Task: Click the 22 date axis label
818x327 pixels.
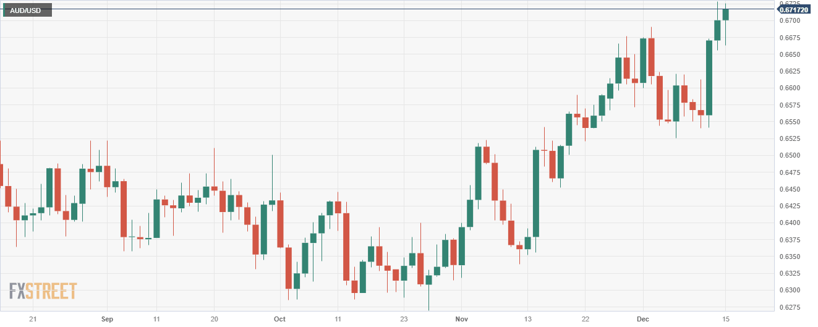Action: pyautogui.click(x=585, y=320)
